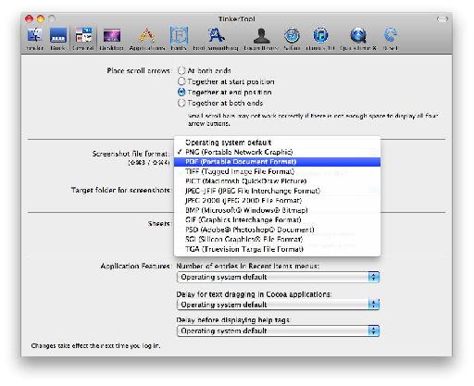Open the QuickTime X pane
Viewport: 474px width, 386px height.
pos(358,39)
